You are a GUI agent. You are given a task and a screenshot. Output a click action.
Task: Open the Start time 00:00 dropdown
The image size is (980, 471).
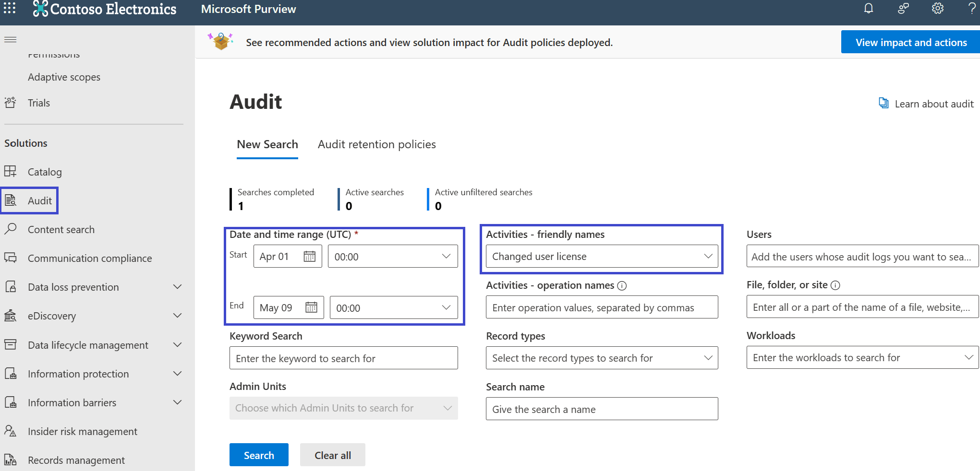(393, 257)
